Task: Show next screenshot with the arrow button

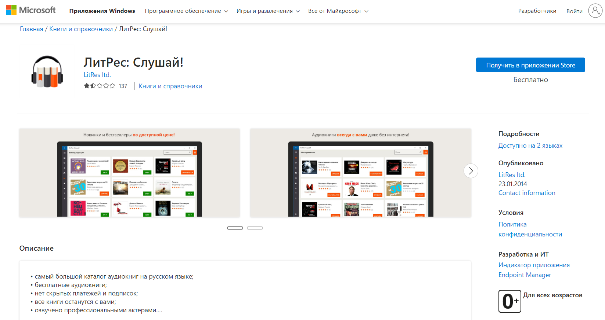Action: [471, 171]
